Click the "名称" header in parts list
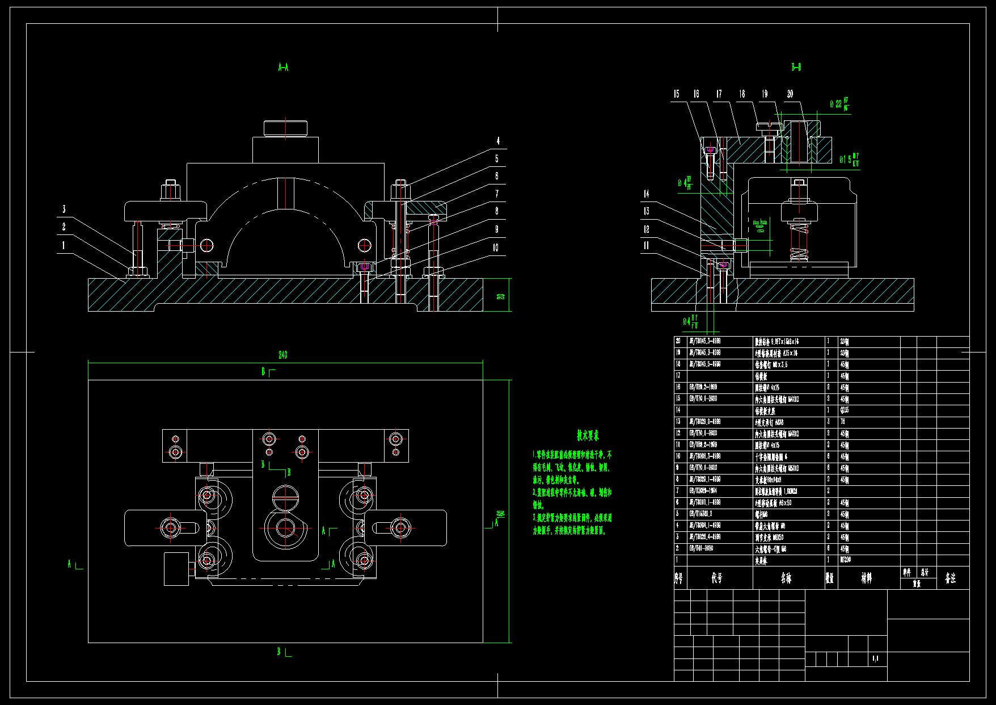The height and width of the screenshot is (705, 996). click(786, 578)
